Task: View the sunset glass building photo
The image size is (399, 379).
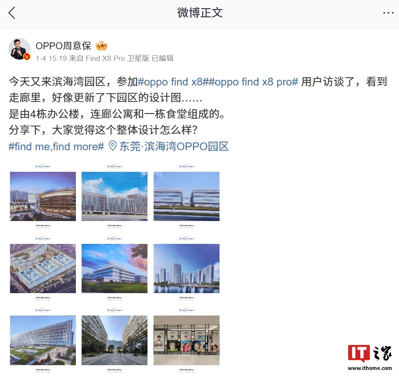Action: (114, 268)
